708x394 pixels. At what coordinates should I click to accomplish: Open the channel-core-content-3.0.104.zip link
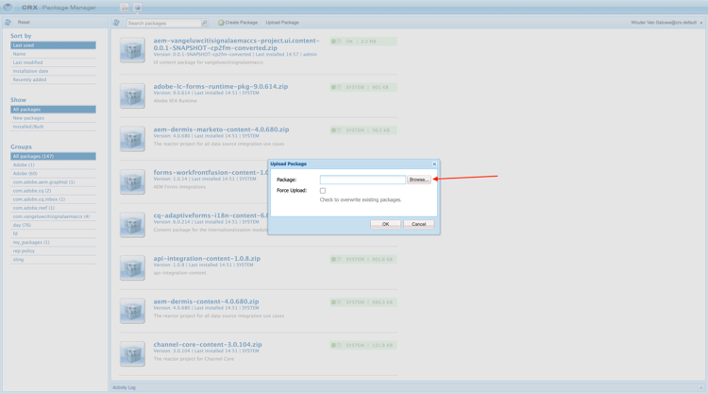pyautogui.click(x=208, y=344)
